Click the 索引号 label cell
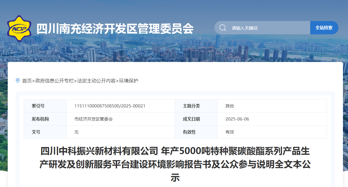348x187 pixels. 45,106
